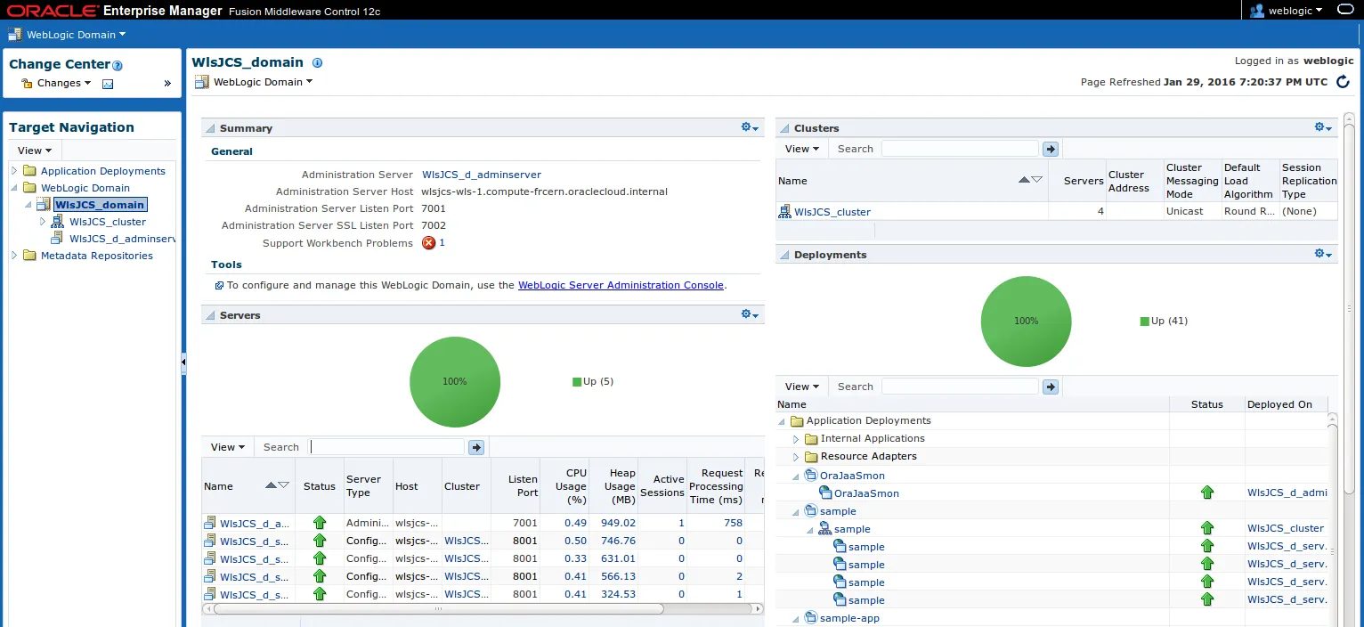Open WebLogic Domain dropdown under WlsJCS_domain title
The image size is (1364, 627).
click(x=263, y=82)
